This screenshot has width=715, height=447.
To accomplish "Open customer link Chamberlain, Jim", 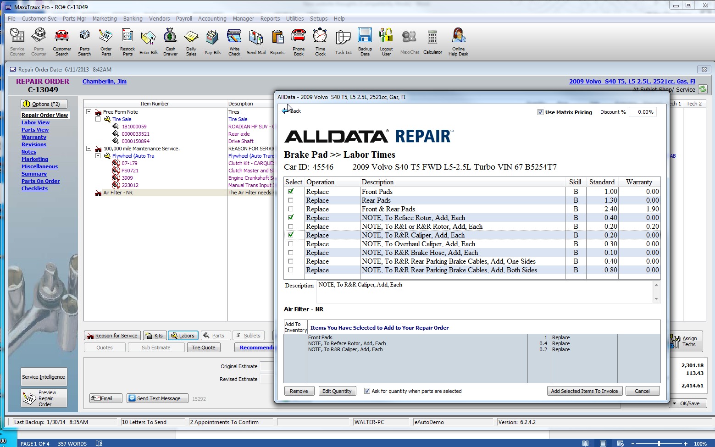I will tap(105, 81).
